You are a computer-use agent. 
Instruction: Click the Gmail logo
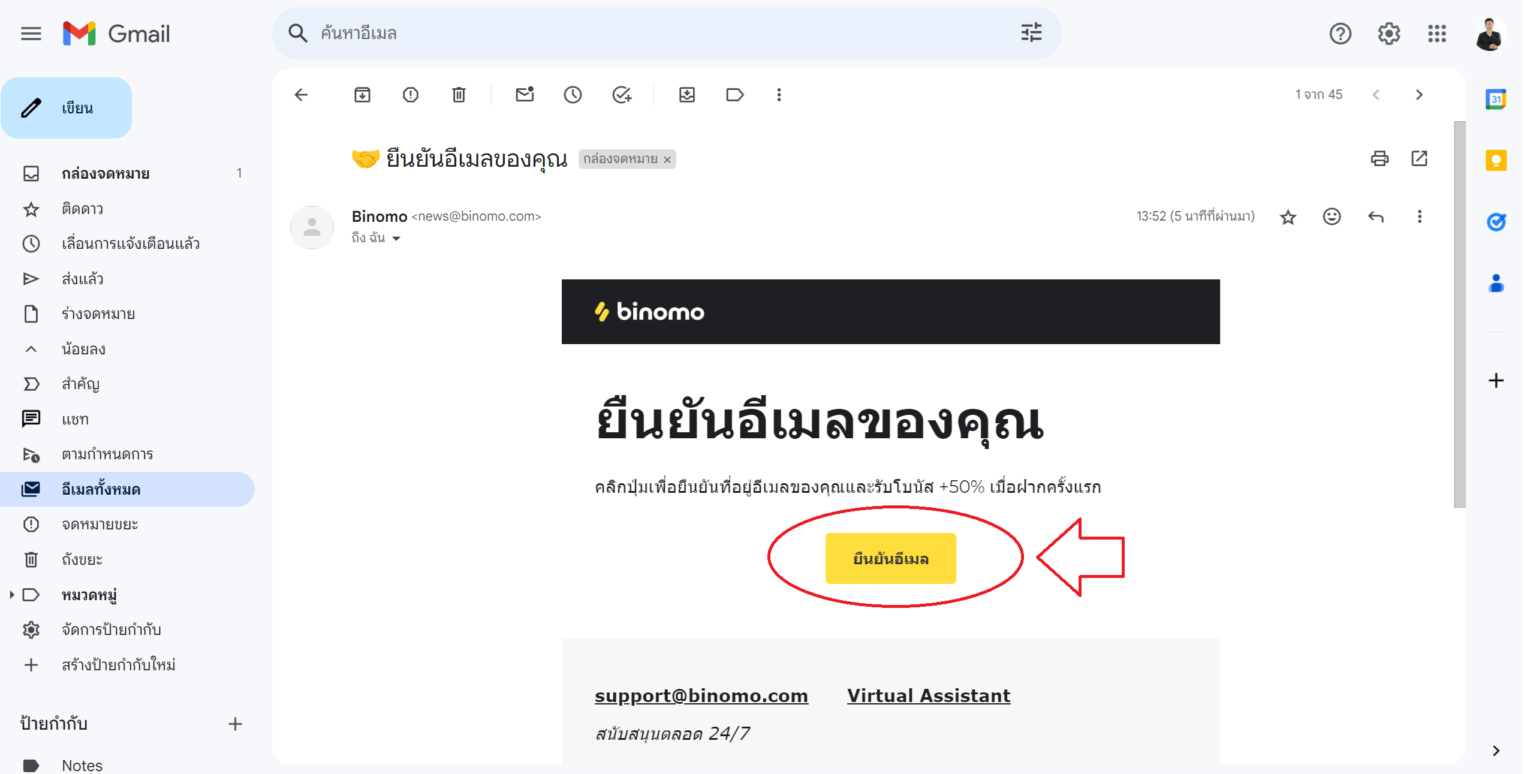[x=117, y=34]
